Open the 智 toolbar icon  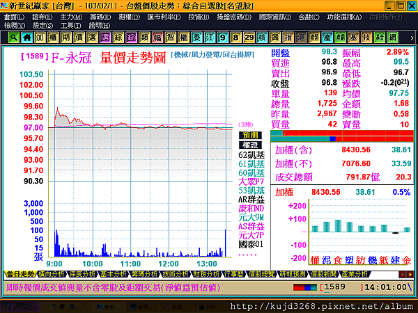[171, 38]
